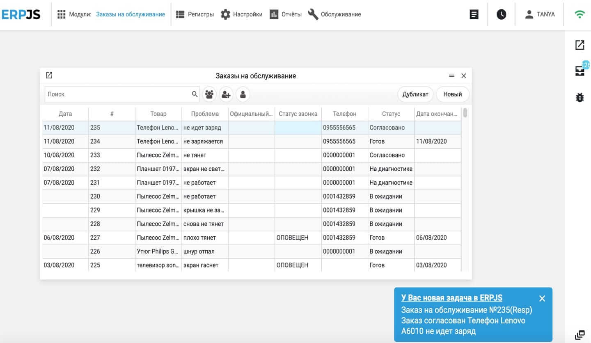The width and height of the screenshot is (591, 343).
Task: Open the notes document icon in header
Action: (x=474, y=14)
